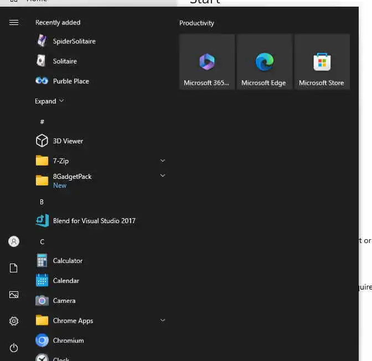Select the Camera label

pos(64,301)
